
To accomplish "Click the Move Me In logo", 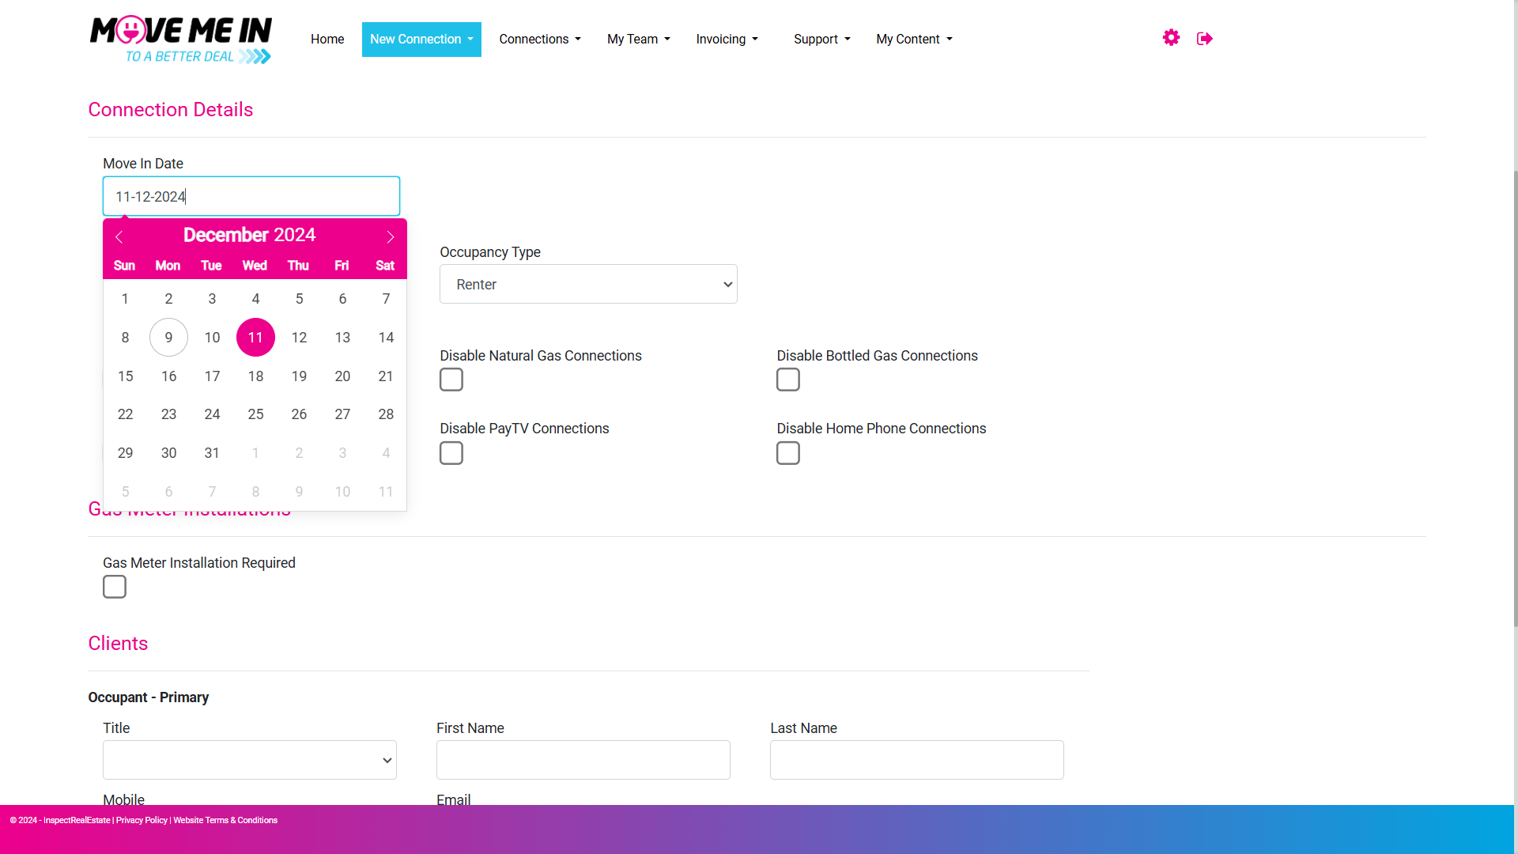I will tap(181, 40).
